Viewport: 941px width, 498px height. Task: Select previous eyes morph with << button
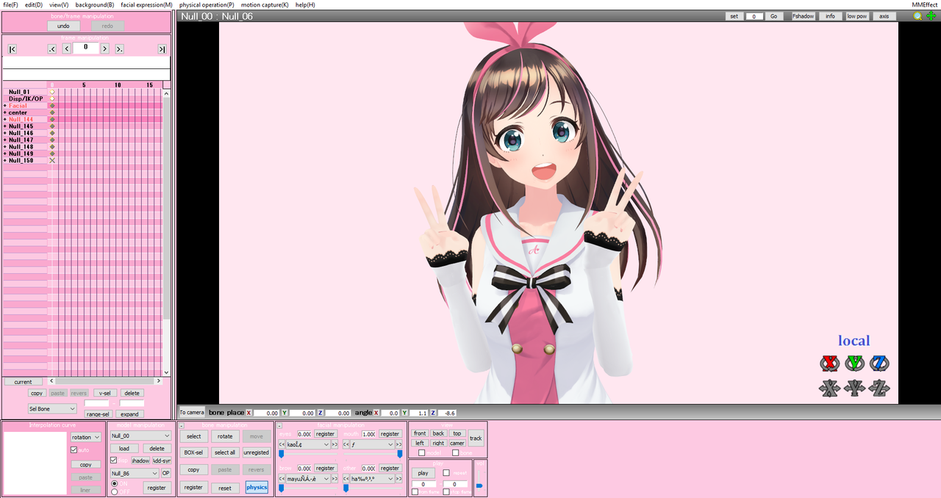pyautogui.click(x=282, y=444)
